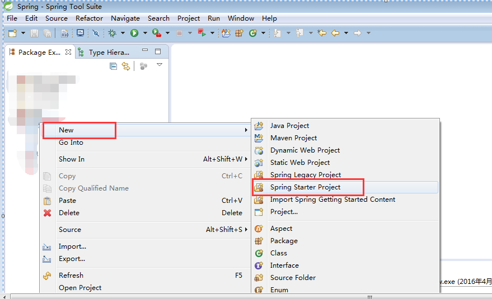Open dropdown next to New Class icon
The height and width of the screenshot is (299, 492).
pyautogui.click(x=263, y=33)
